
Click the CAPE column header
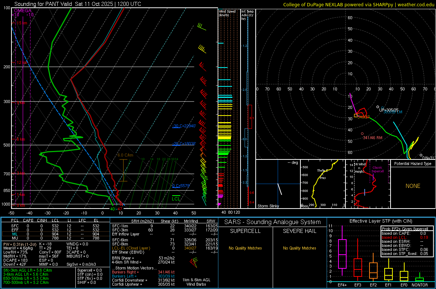pos(28,220)
